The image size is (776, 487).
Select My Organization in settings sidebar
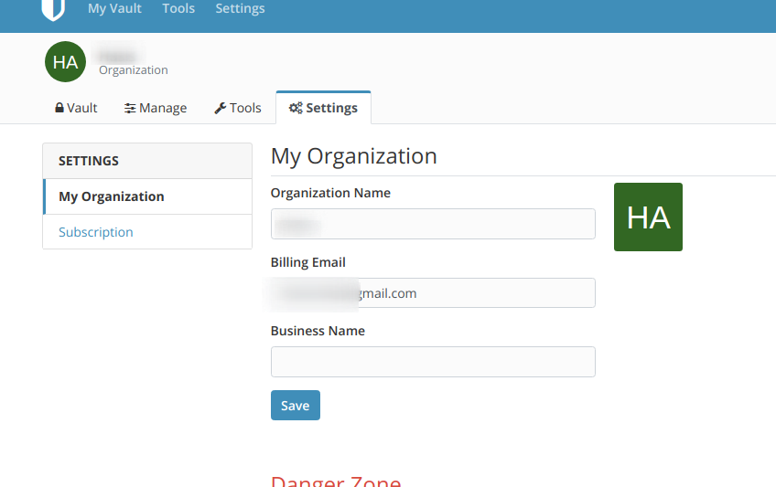pos(147,196)
